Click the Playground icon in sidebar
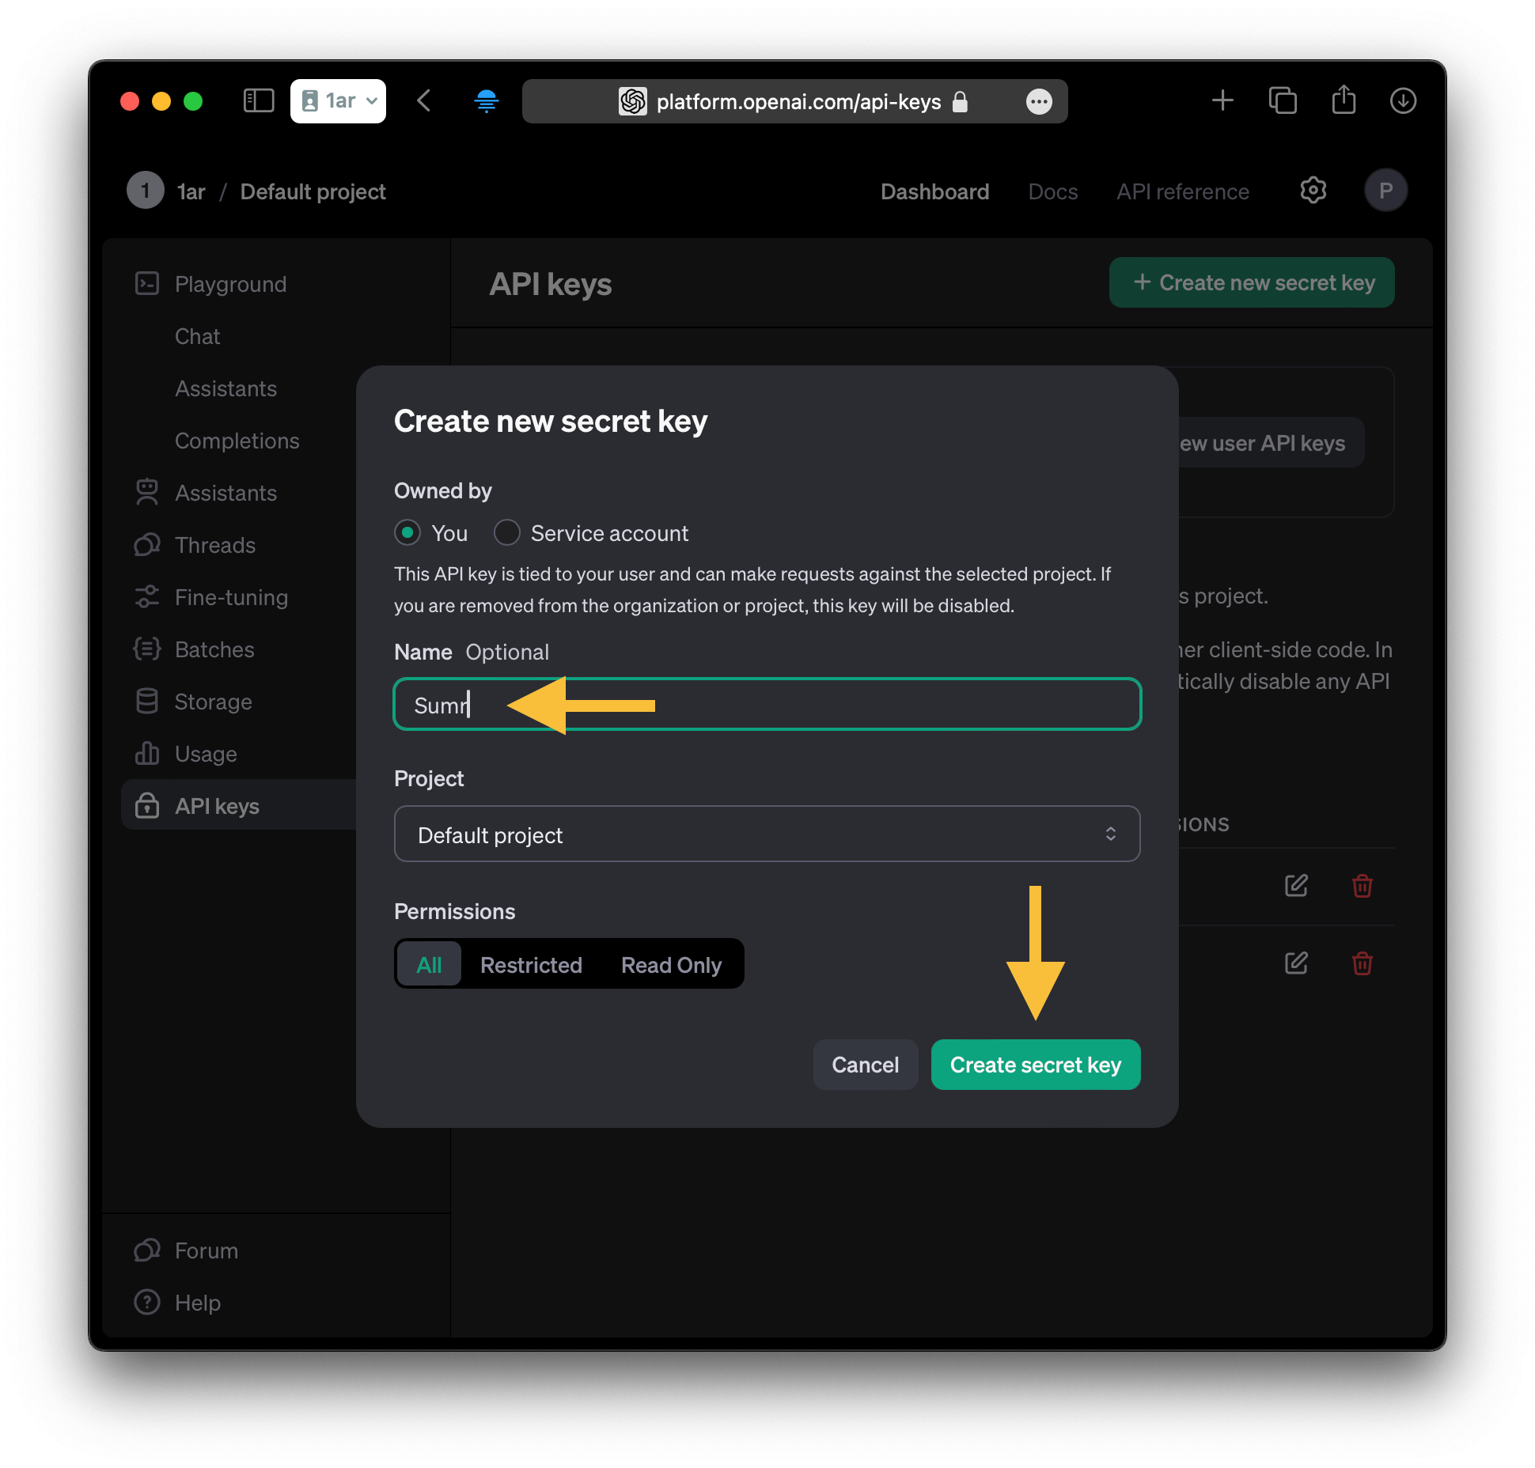This screenshot has height=1468, width=1535. tap(148, 283)
